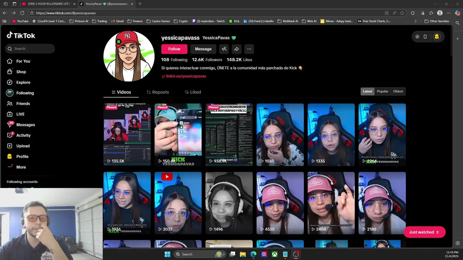Open the Friends page

click(18, 104)
